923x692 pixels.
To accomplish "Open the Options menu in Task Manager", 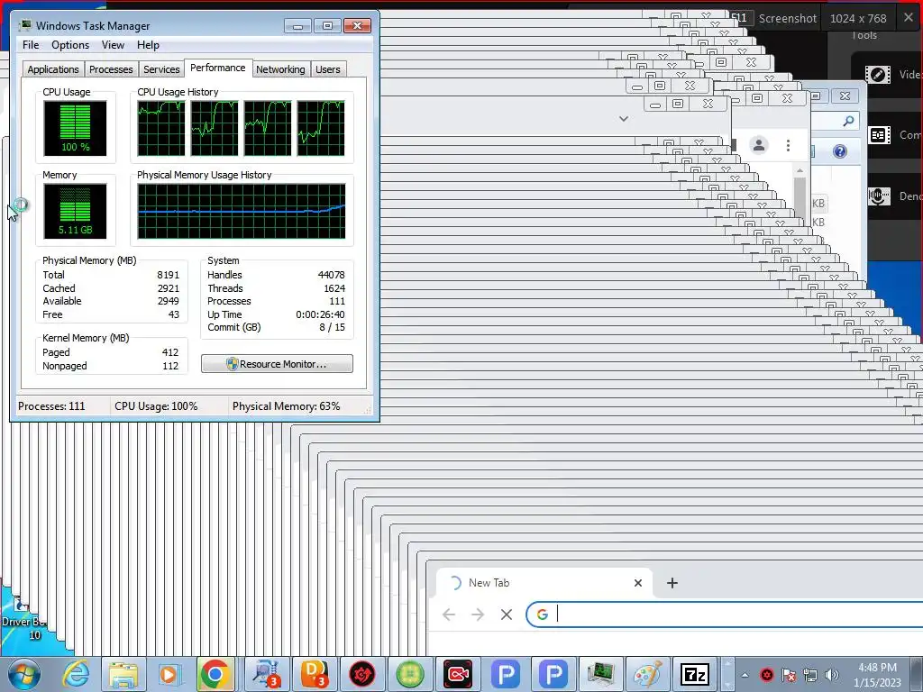I will tap(70, 45).
